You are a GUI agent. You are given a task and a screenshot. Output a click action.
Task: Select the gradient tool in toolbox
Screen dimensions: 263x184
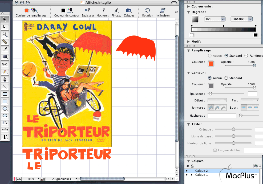click(x=5, y=57)
